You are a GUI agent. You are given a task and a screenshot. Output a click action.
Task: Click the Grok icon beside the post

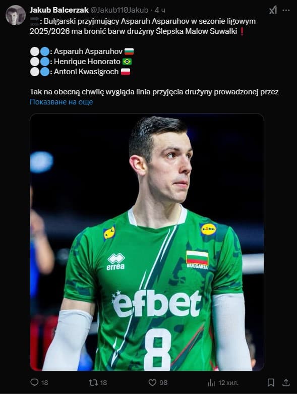(x=273, y=10)
